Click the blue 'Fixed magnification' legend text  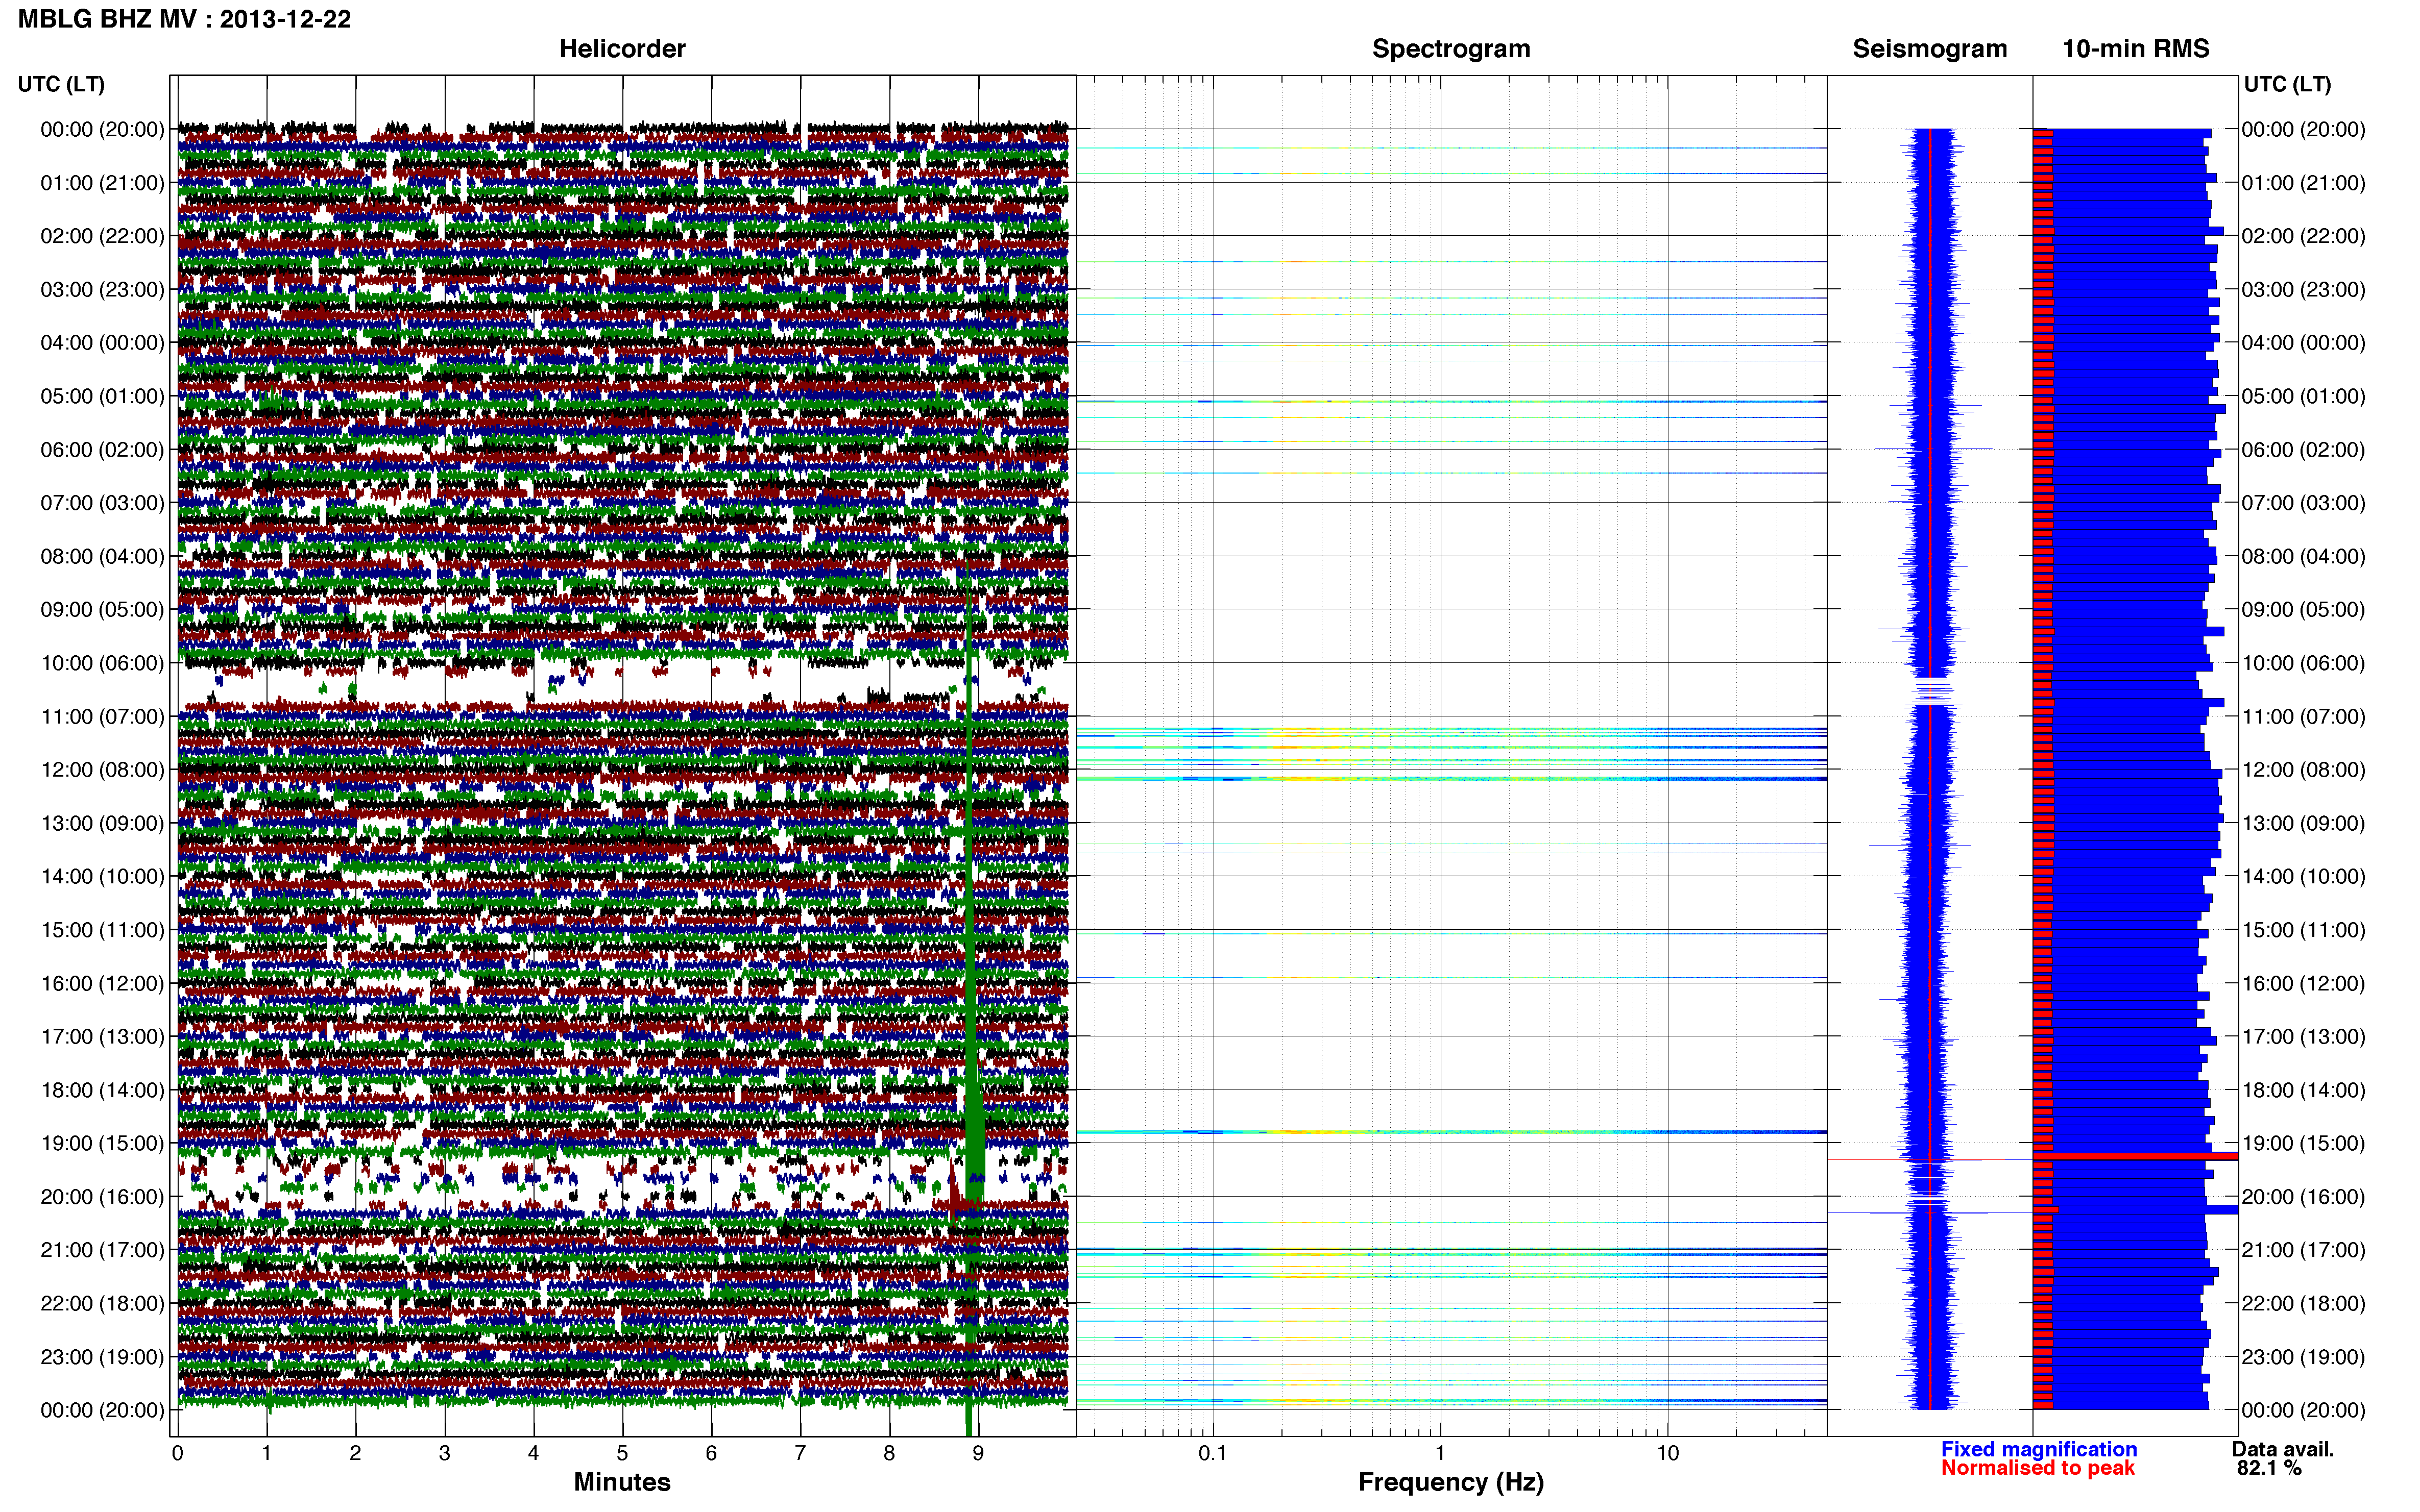(x=2039, y=1449)
